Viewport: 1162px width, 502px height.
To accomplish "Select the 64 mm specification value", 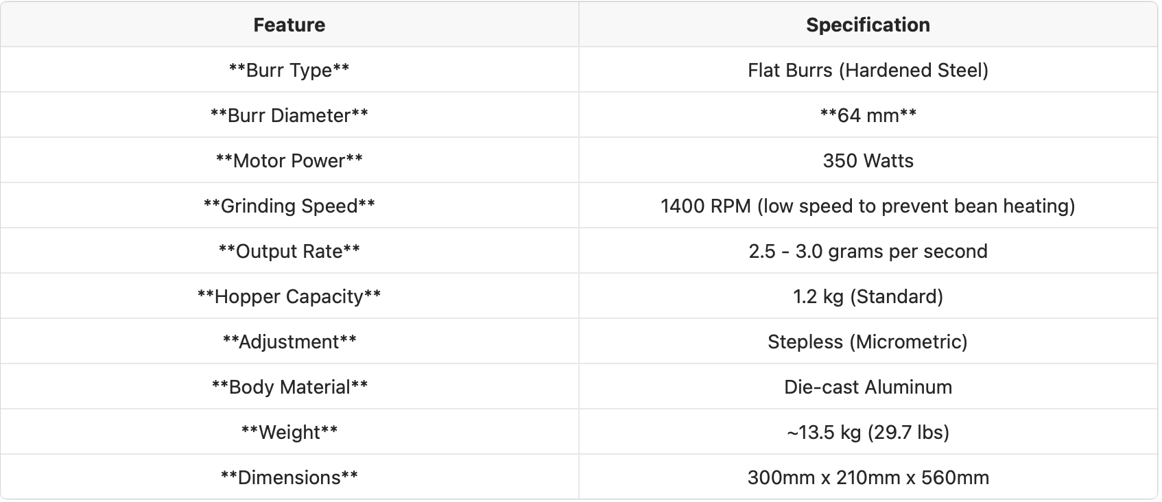I will [x=868, y=115].
